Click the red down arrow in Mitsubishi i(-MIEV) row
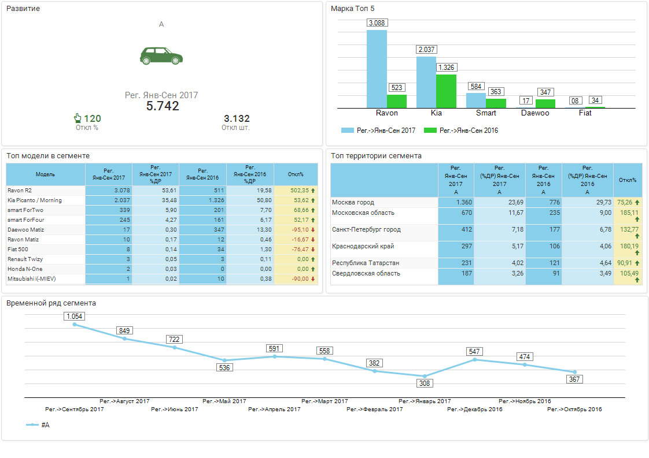The image size is (649, 458). point(313,279)
